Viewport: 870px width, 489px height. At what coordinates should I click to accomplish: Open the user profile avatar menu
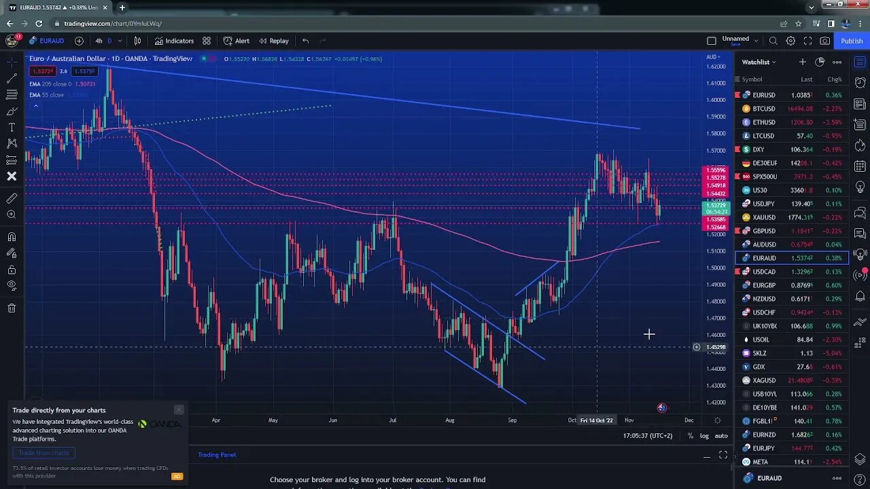tap(12, 41)
